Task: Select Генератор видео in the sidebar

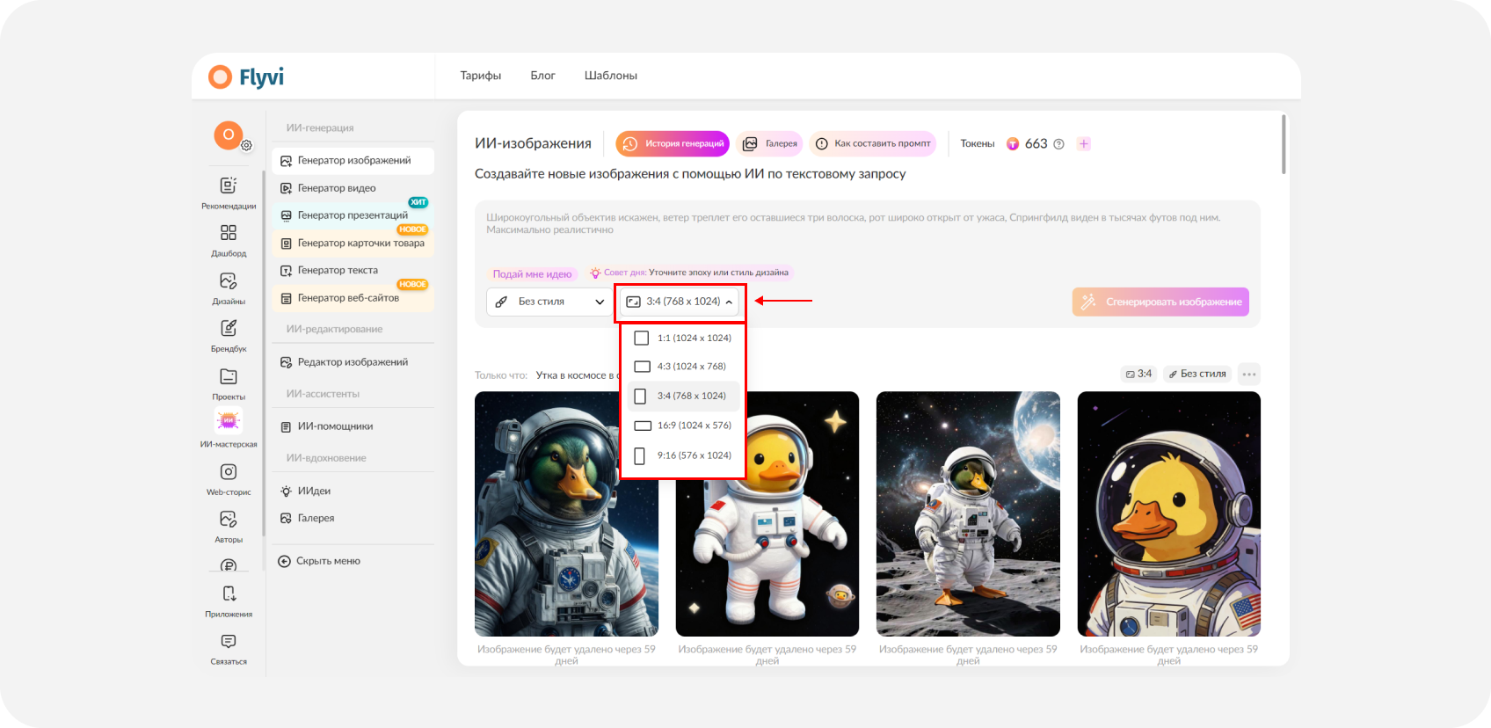Action: coord(353,188)
